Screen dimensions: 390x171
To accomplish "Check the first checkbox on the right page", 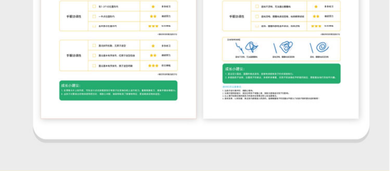I will 257,6.
